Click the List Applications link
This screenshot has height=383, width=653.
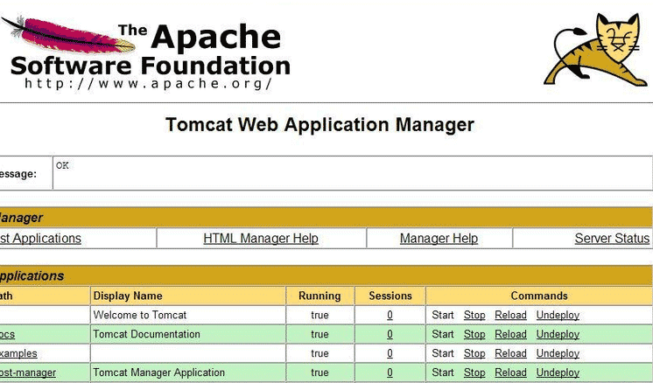40,239
